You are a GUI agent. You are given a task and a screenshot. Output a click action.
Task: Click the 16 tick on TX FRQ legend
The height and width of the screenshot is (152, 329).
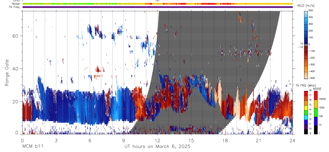(x=310, y=100)
